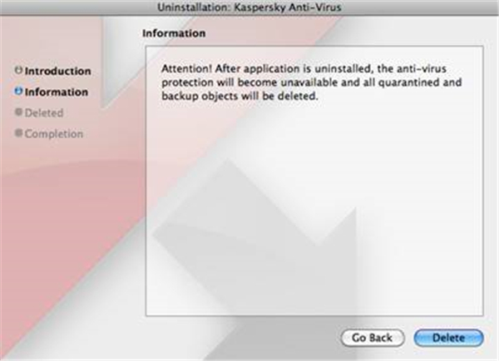
Task: Click the blue bullet beside Information step
Action: pos(19,91)
